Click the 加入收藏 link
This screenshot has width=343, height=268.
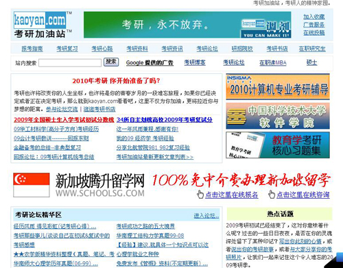tap(314, 16)
